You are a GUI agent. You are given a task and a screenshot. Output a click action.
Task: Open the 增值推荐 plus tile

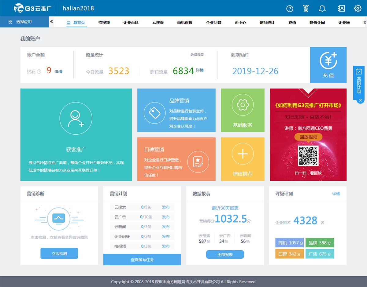(243, 159)
